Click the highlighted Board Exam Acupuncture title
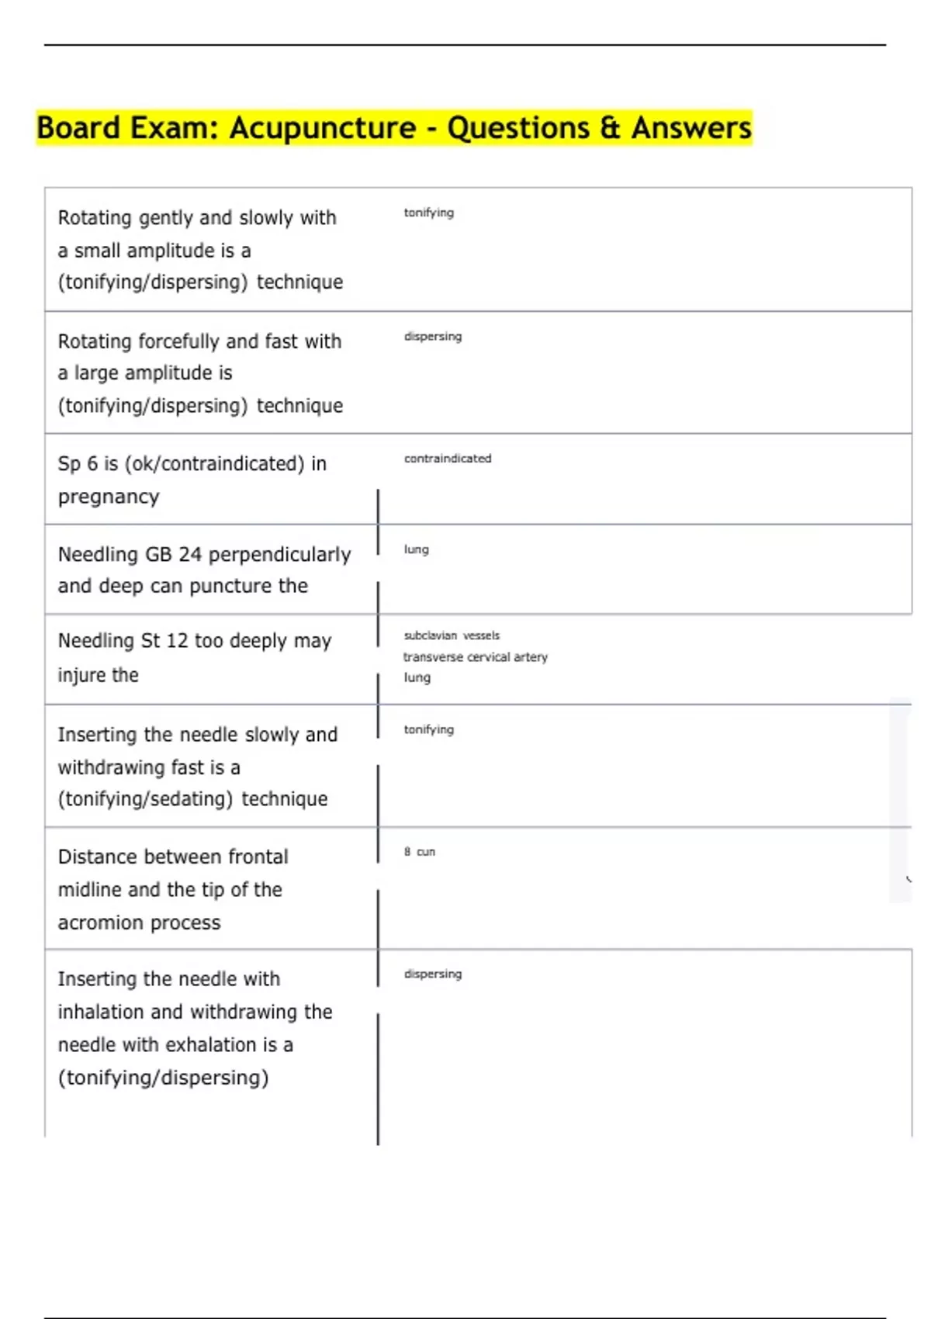Screen dimensions: 931x1319 (394, 128)
